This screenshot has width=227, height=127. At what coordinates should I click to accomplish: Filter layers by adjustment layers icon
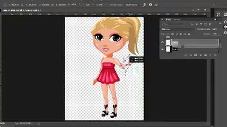coord(196,24)
